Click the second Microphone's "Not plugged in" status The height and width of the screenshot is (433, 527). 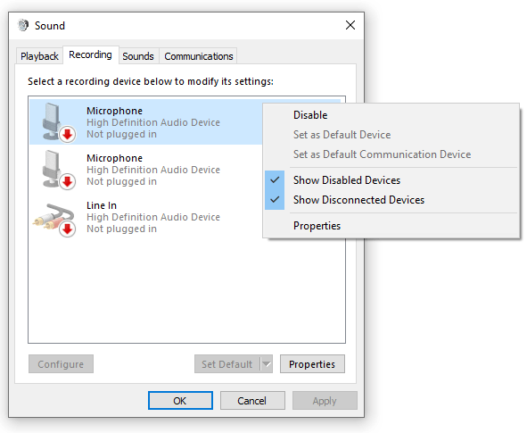(x=121, y=181)
